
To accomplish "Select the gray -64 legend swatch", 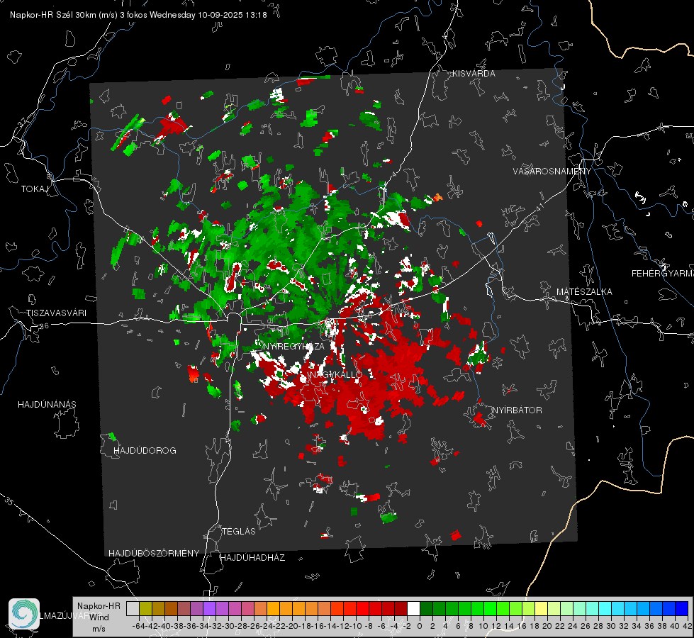I will pos(133,609).
